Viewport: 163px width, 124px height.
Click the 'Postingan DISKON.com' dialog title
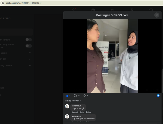point(112,15)
